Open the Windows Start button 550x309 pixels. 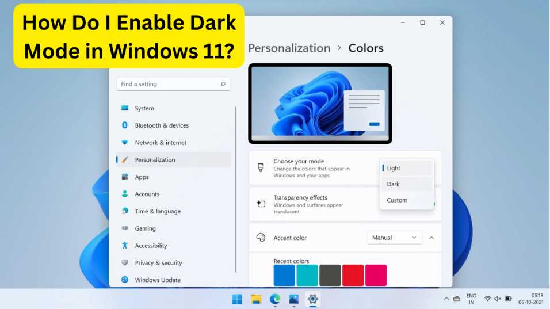pyautogui.click(x=237, y=299)
